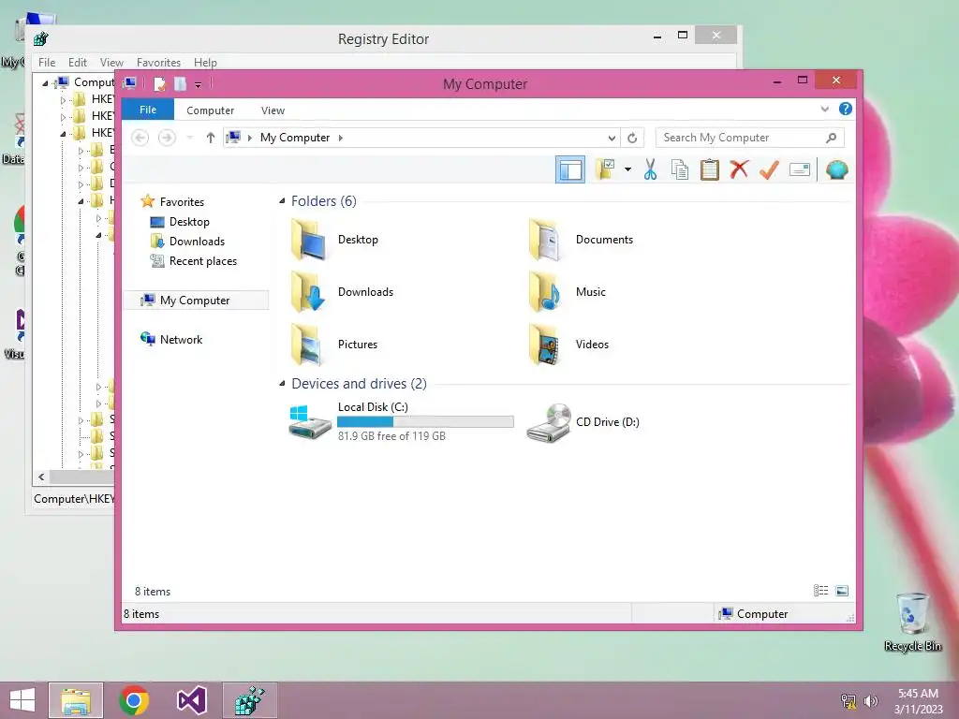Screen dimensions: 959x719
Task: Open Registry Editor's View menu
Action: click(111, 63)
